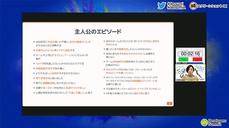Click the #devsumiA hashtag text
The height and width of the screenshot is (128, 229).
click(177, 7)
